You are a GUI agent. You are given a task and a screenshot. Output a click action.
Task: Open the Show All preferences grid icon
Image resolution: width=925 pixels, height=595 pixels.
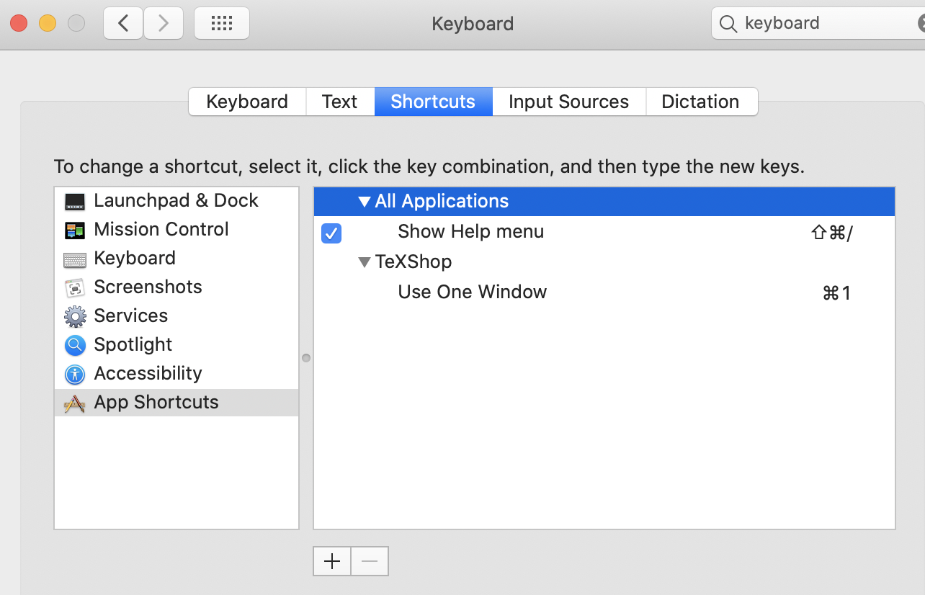221,23
